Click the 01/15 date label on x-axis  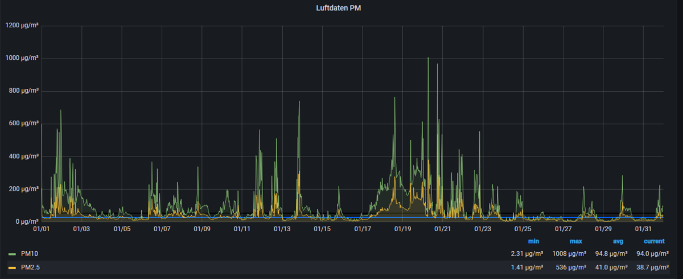click(322, 229)
